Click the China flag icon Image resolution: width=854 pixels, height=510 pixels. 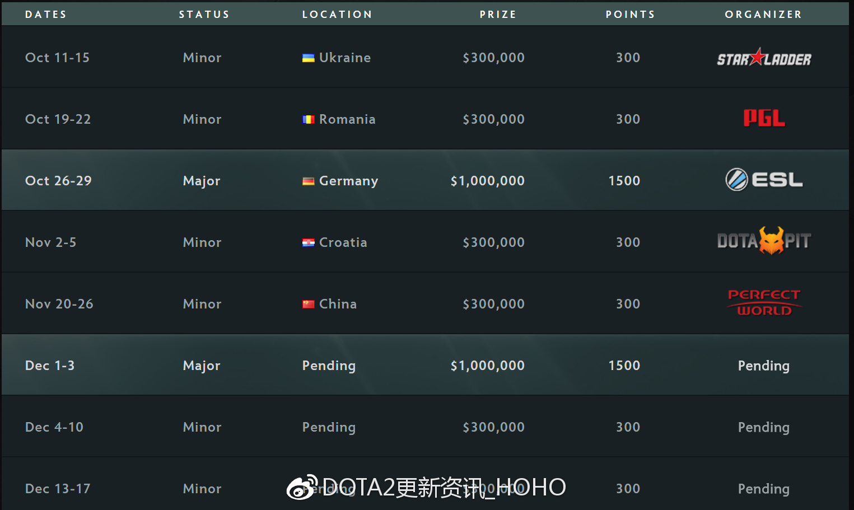(x=309, y=304)
